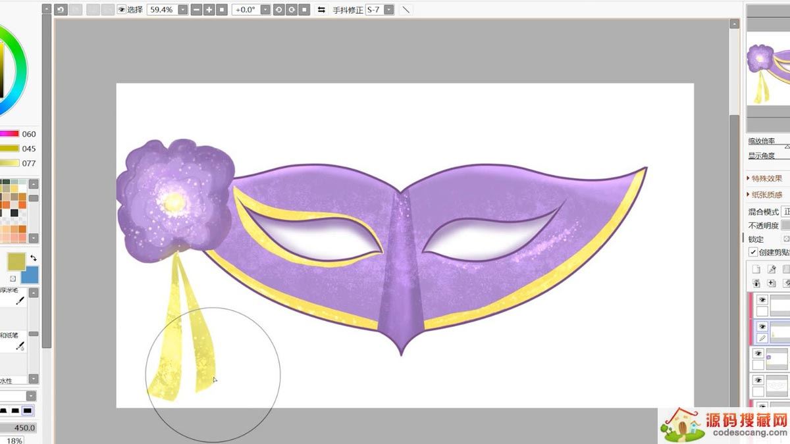Toggle visibility of the selected second layer

tap(763, 326)
